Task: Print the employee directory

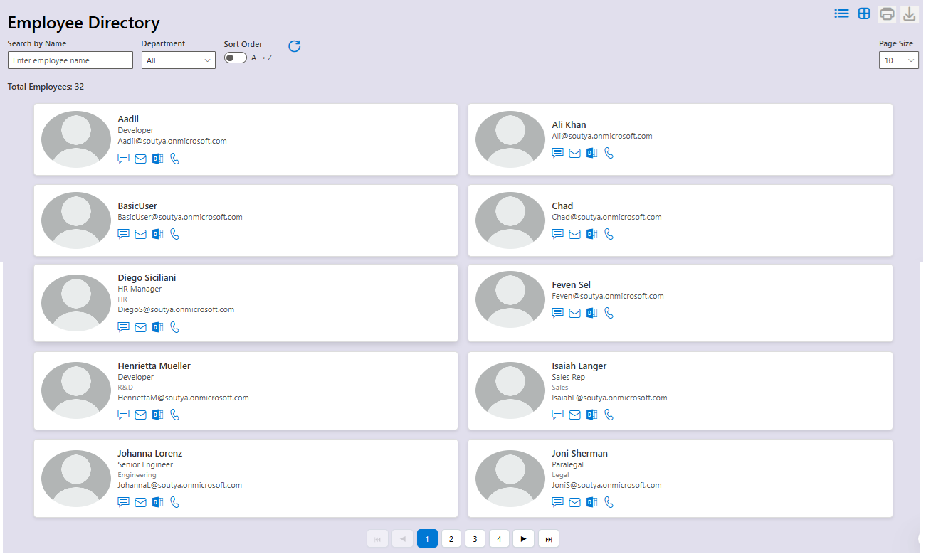Action: click(887, 13)
